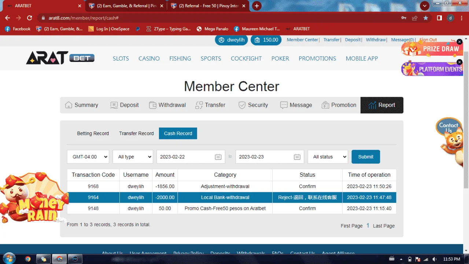Click 'Promo Cash-Free50 pesos on Aratbet' cell
469x264 pixels.
pyautogui.click(x=225, y=208)
